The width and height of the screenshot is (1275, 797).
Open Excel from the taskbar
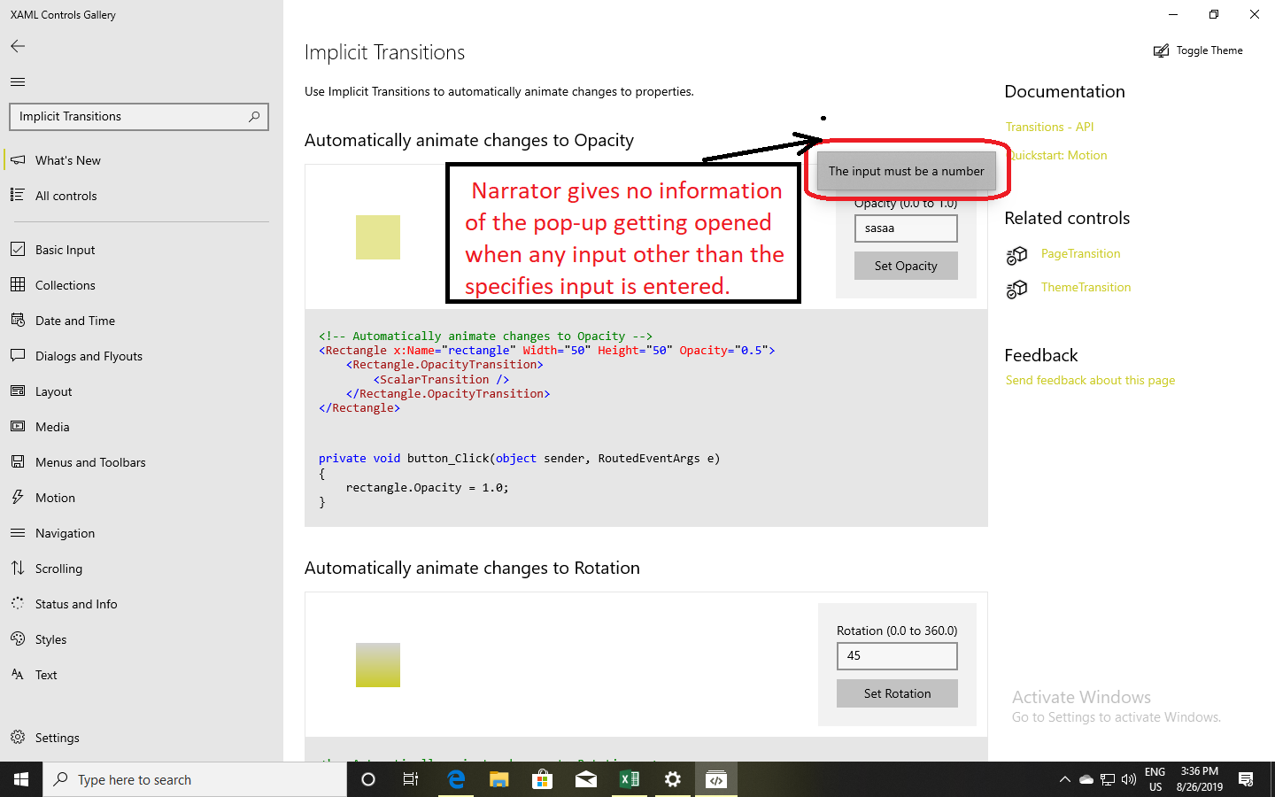(x=630, y=779)
